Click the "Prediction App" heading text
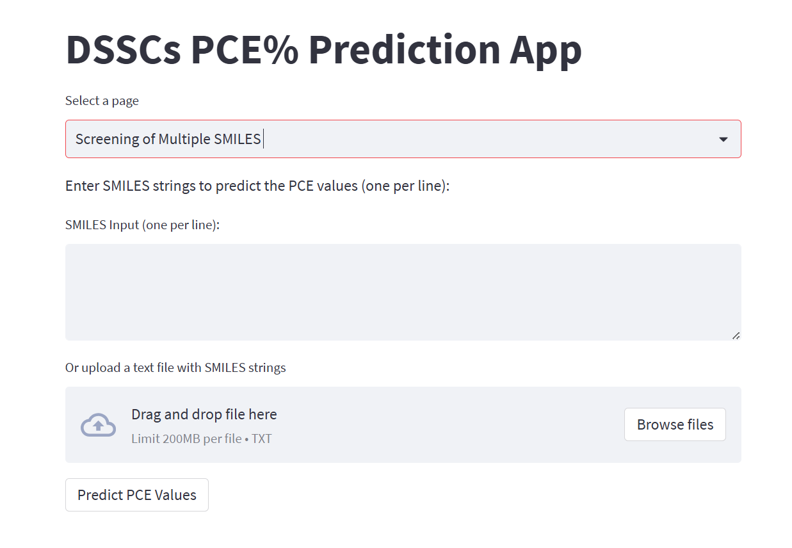Screen dimensions: 792x548 tap(444, 50)
